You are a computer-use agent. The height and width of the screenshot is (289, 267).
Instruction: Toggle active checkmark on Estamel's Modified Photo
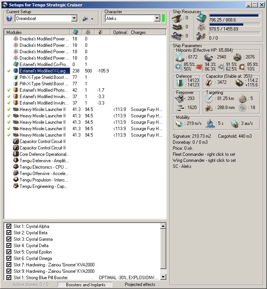[x=9, y=90]
